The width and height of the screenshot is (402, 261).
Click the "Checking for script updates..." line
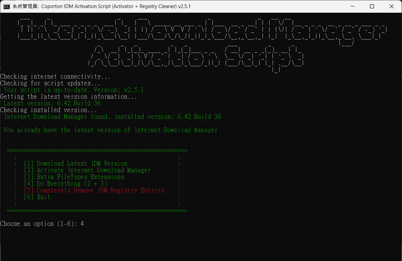(50, 83)
